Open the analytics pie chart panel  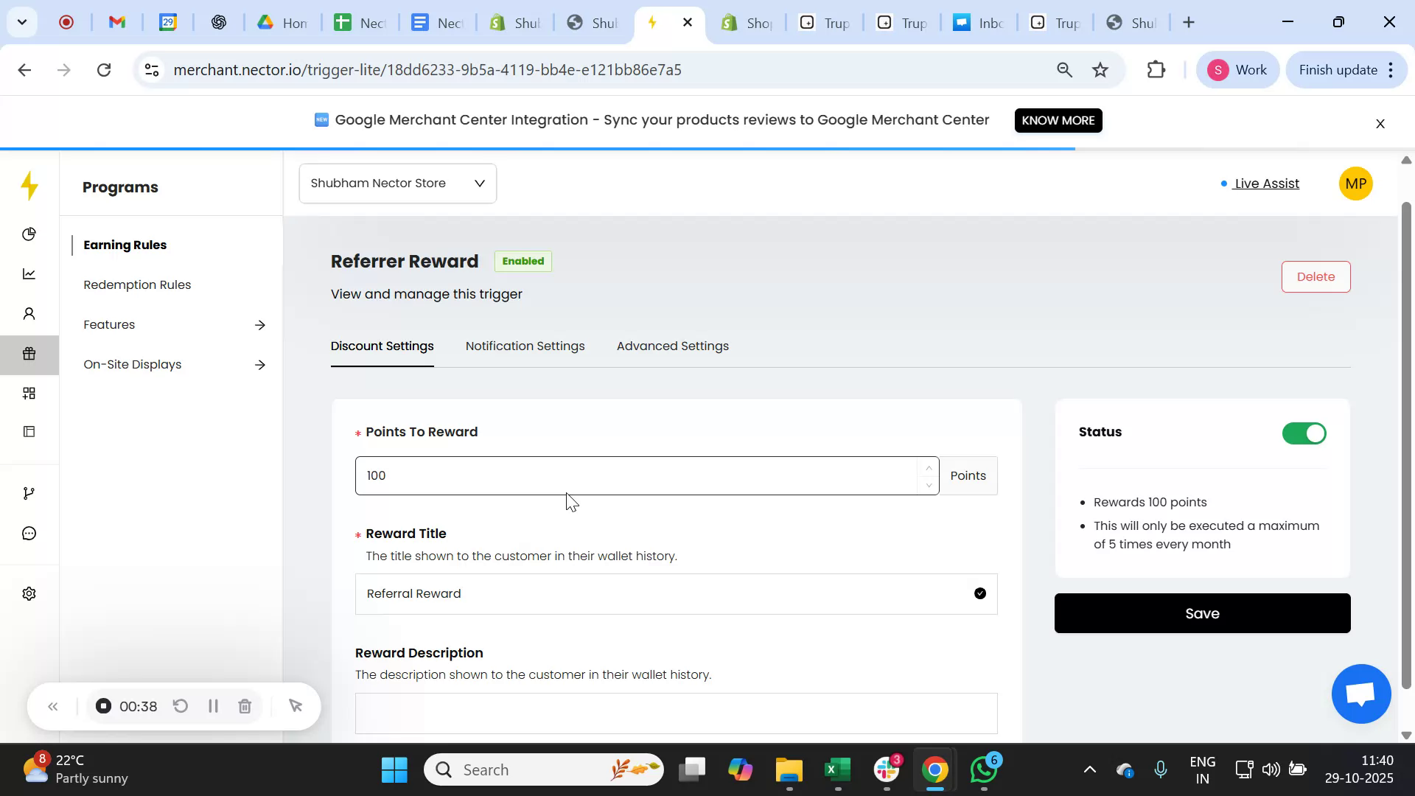(x=29, y=234)
